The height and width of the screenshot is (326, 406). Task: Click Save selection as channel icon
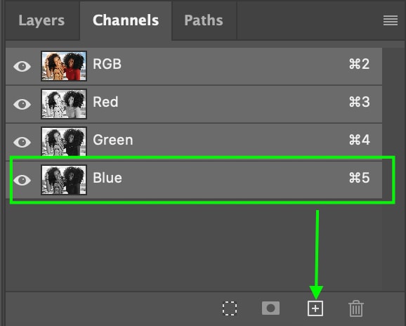pyautogui.click(x=270, y=308)
